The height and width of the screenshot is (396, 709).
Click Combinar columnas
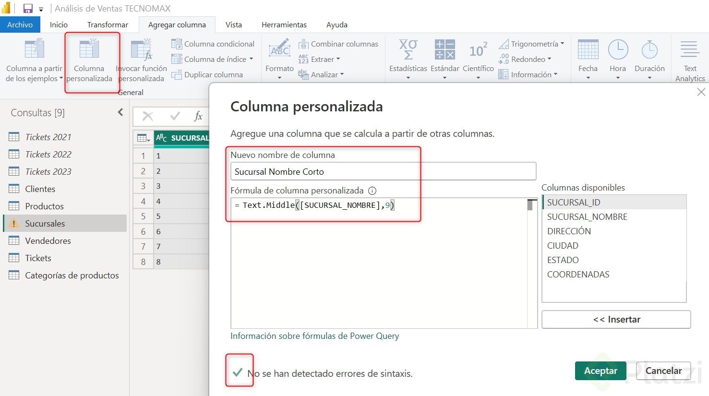click(338, 44)
